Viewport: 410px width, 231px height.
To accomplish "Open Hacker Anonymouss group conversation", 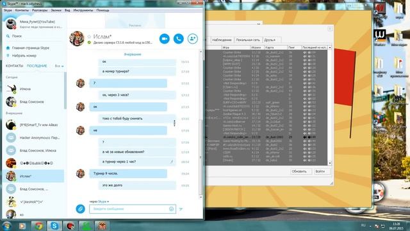I will point(33,137).
